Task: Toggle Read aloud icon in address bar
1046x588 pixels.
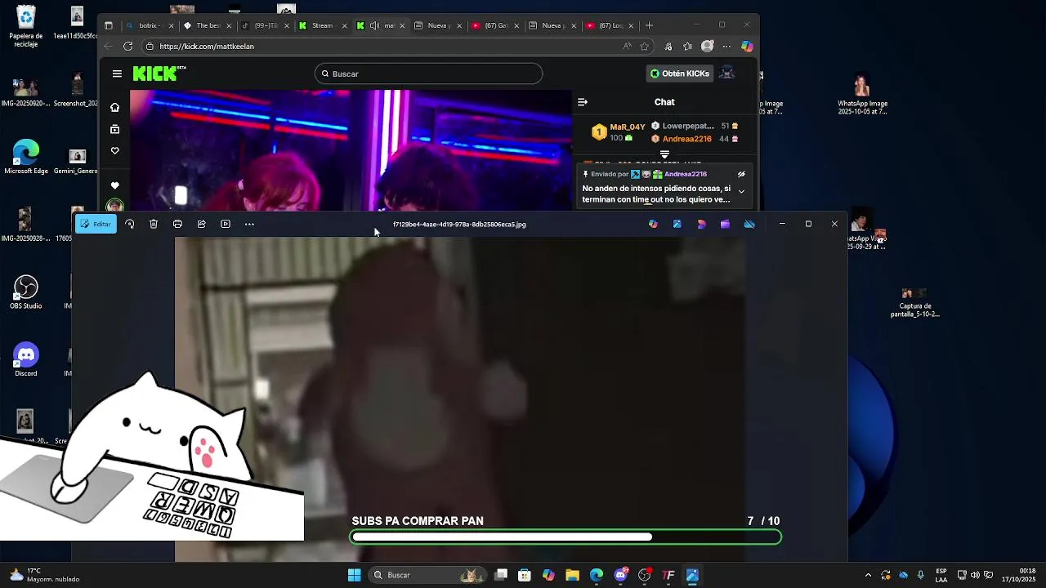Action: [627, 47]
